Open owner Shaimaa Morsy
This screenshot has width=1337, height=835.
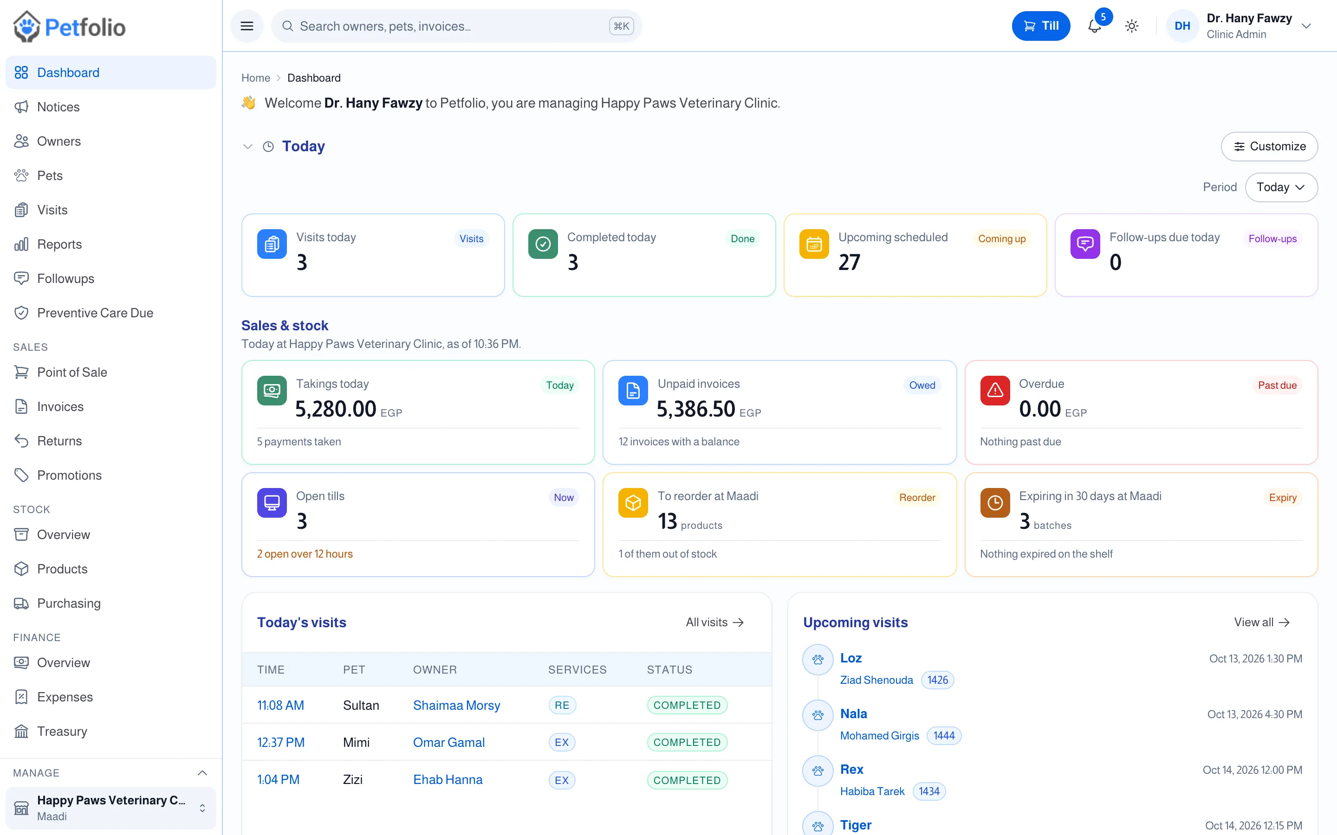(456, 705)
